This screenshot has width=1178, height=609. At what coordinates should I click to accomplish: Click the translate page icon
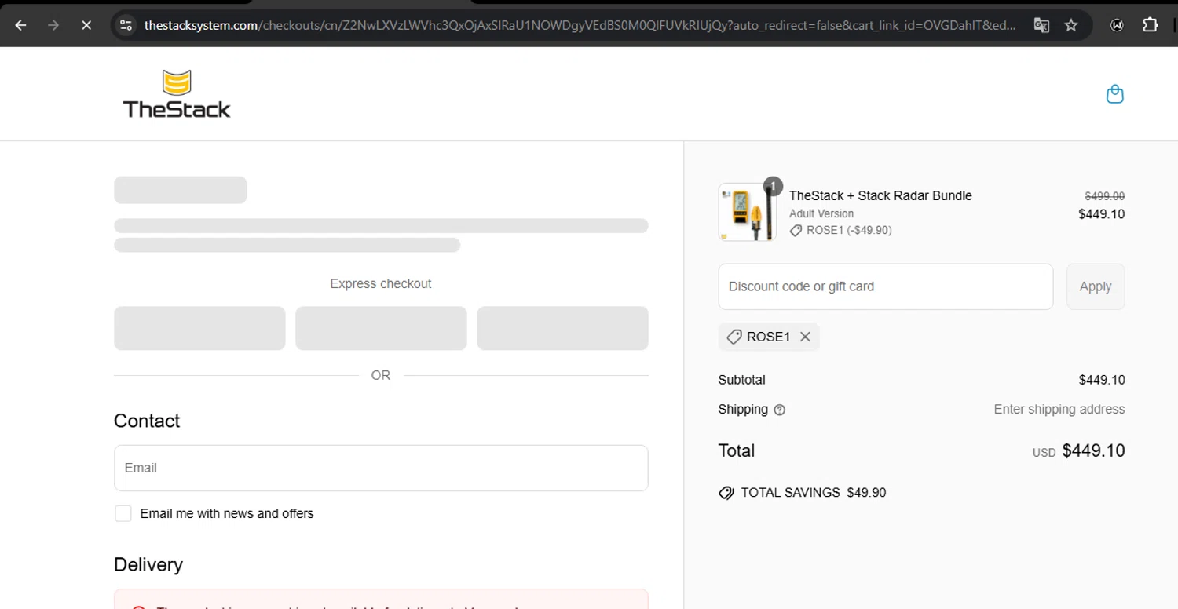tap(1041, 25)
